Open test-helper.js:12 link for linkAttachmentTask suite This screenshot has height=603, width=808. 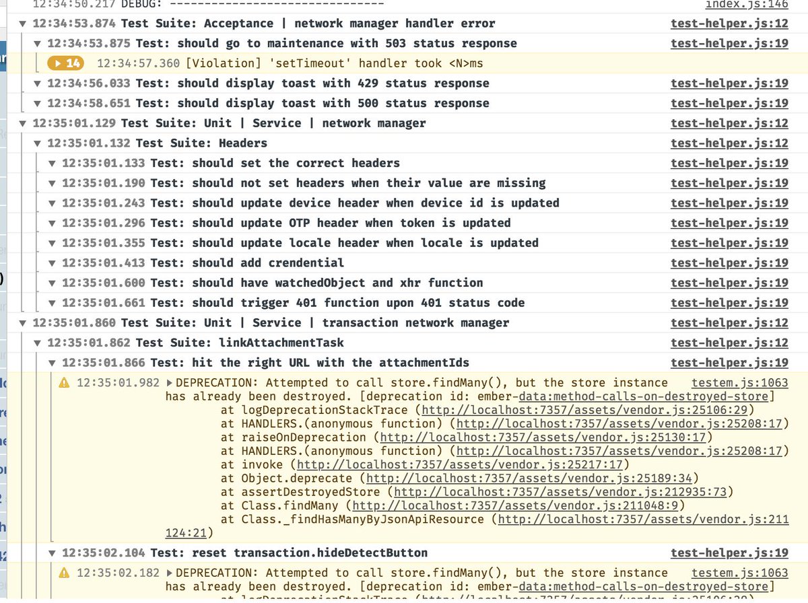click(x=729, y=343)
